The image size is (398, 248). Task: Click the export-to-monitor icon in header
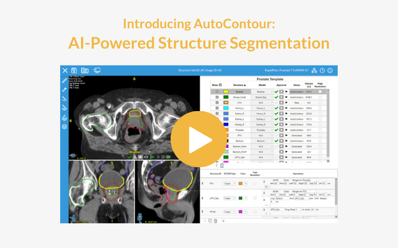pos(97,70)
